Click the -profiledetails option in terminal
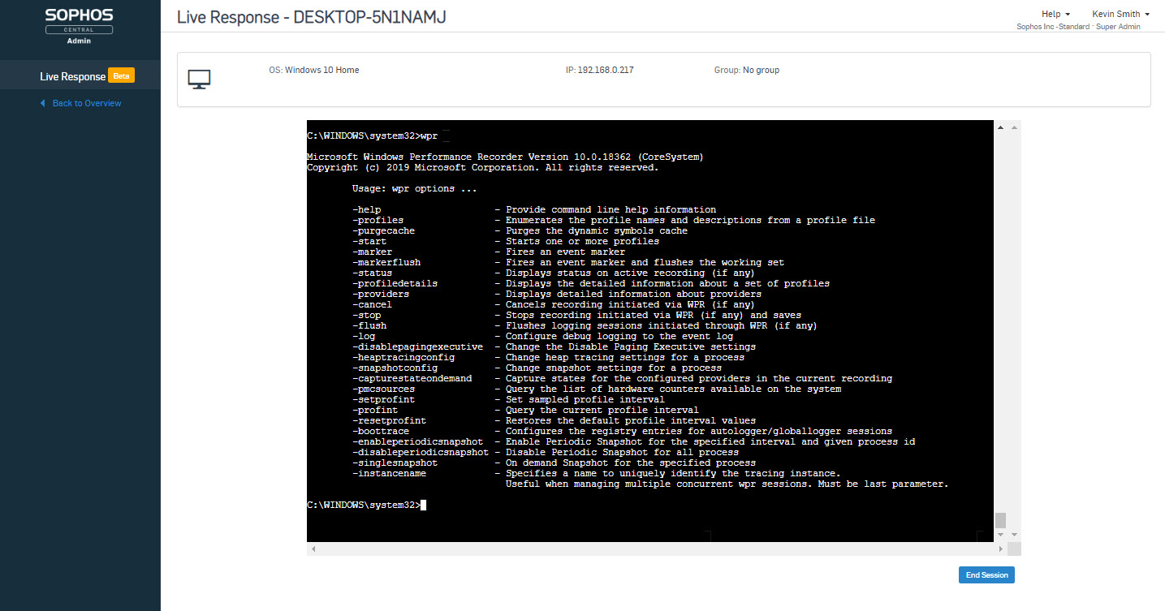The width and height of the screenshot is (1165, 611). coord(395,283)
